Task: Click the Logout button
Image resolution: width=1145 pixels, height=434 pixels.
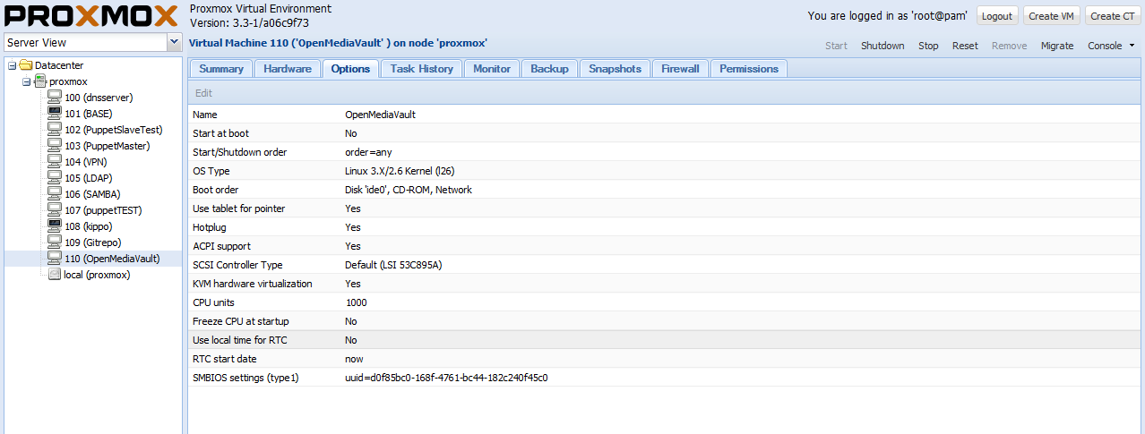Action: (x=996, y=16)
